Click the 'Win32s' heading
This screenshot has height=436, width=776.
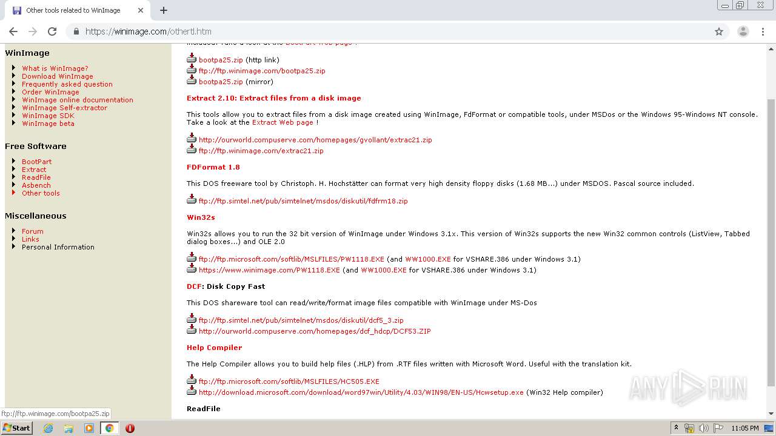tap(201, 217)
